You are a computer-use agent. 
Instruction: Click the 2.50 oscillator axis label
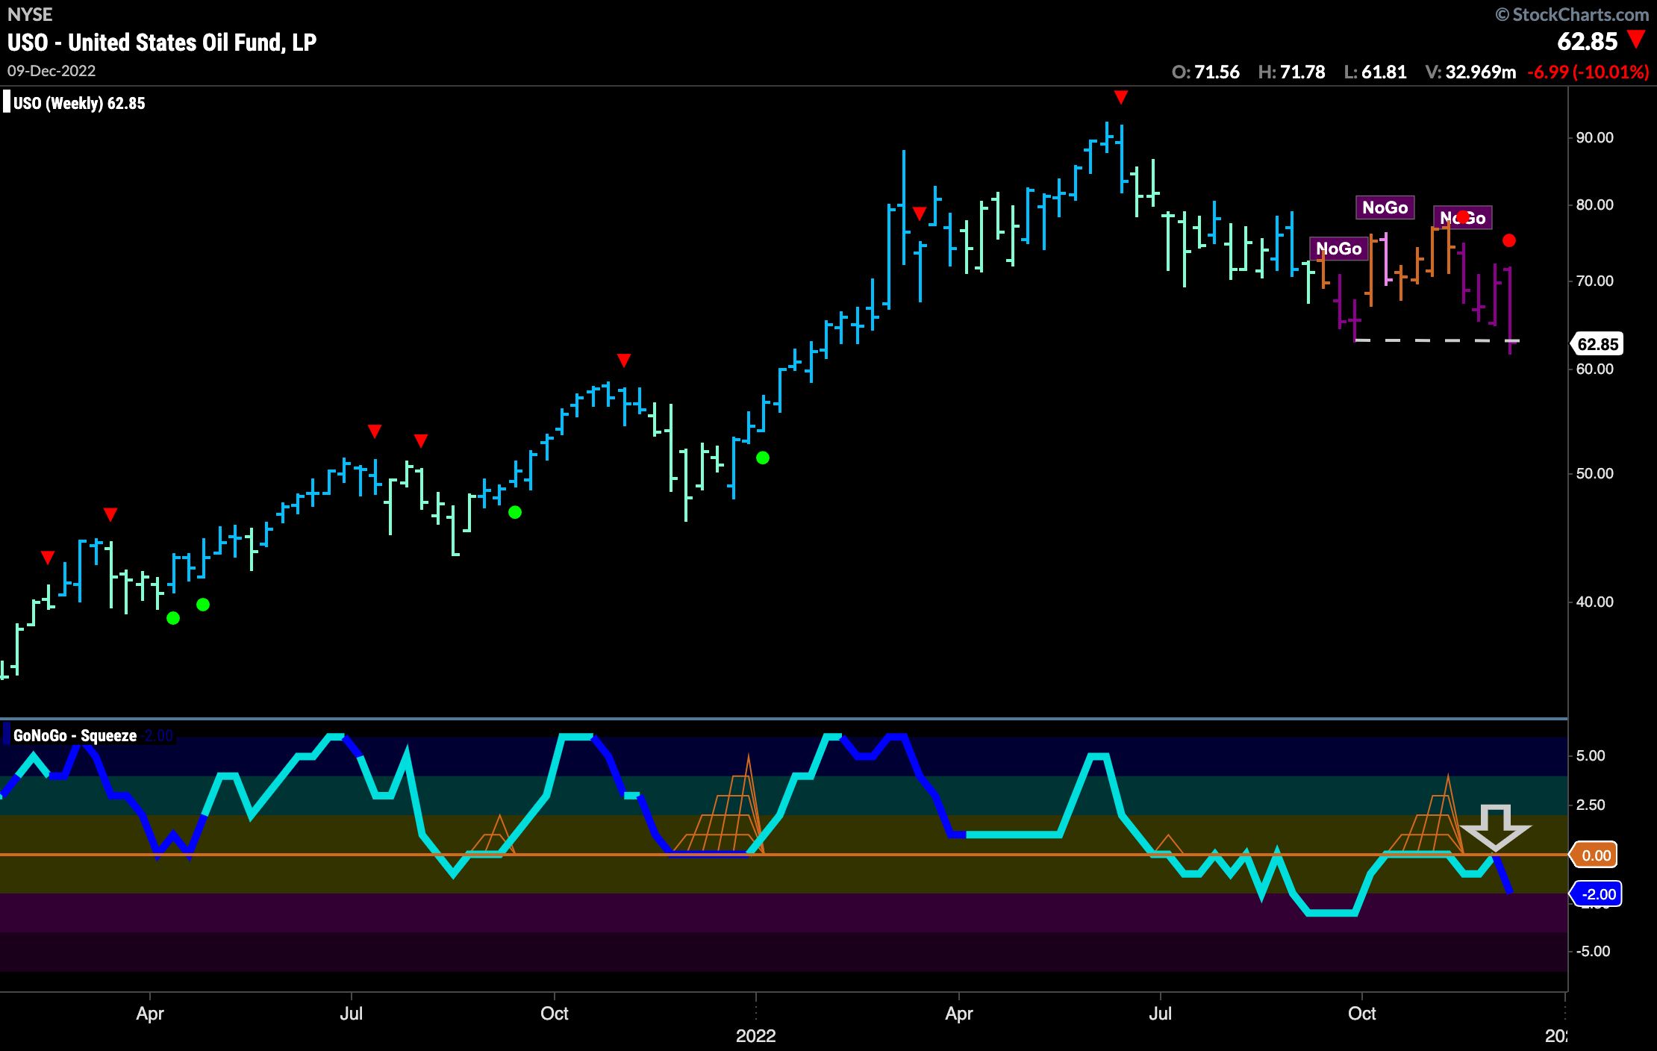click(1590, 805)
